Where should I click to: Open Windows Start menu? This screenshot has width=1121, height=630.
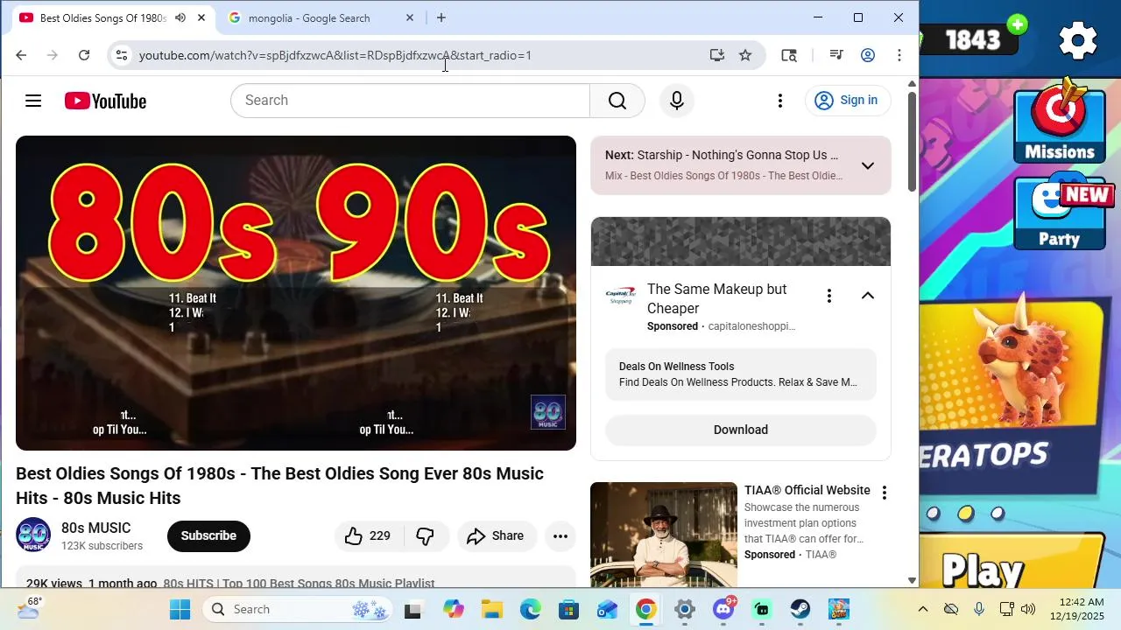click(180, 609)
